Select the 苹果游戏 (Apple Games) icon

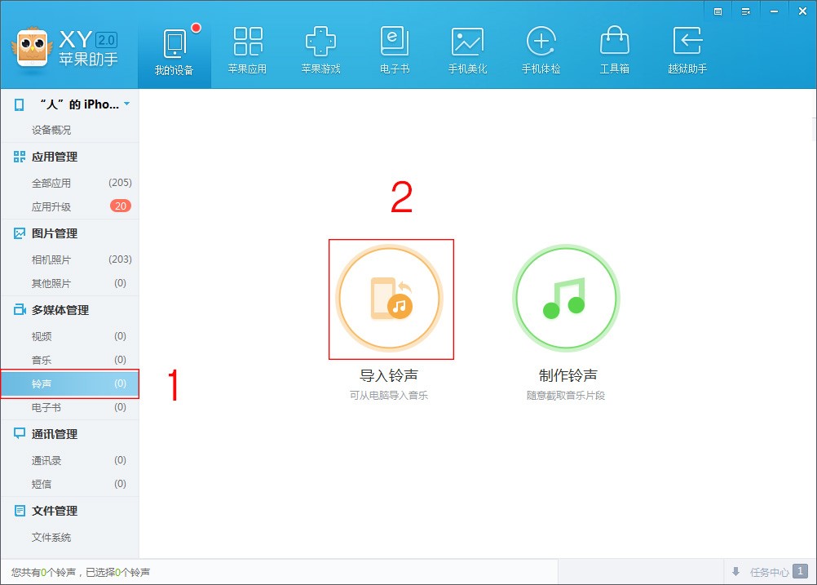(x=320, y=47)
